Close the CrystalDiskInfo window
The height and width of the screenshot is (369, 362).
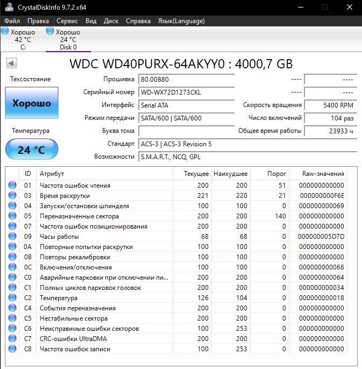350,8
